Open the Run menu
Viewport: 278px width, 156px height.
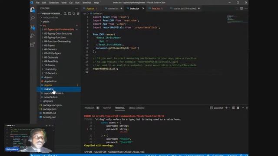[x=77, y=3]
